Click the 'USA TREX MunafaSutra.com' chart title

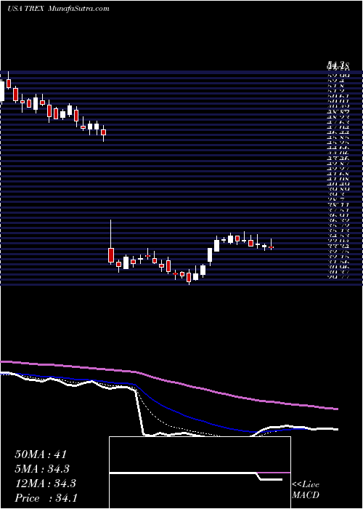(x=58, y=9)
